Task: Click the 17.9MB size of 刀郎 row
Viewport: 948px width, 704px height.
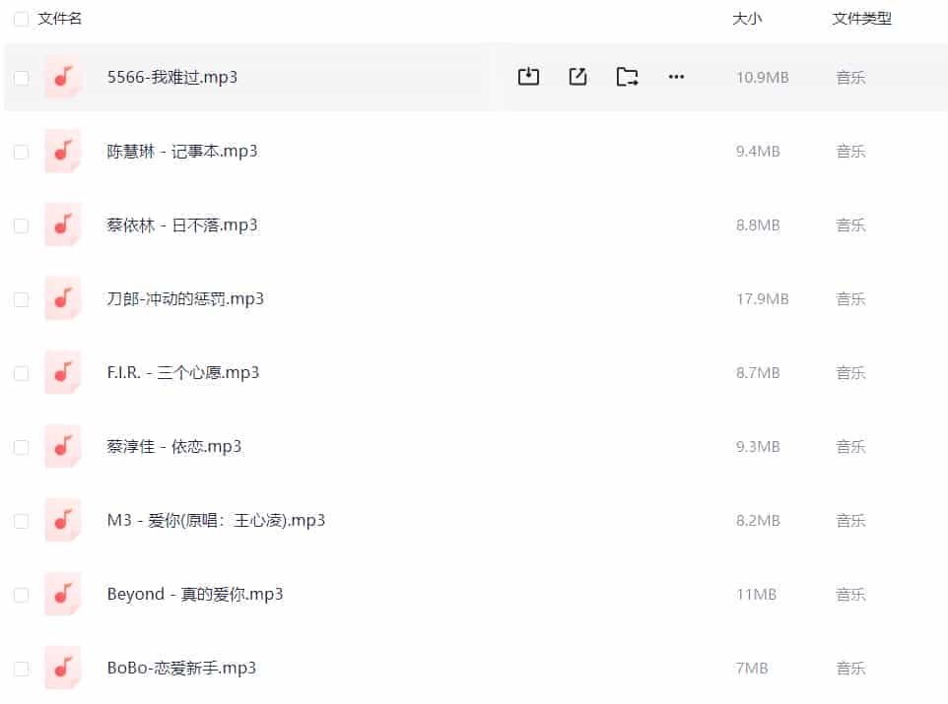Action: pos(762,299)
